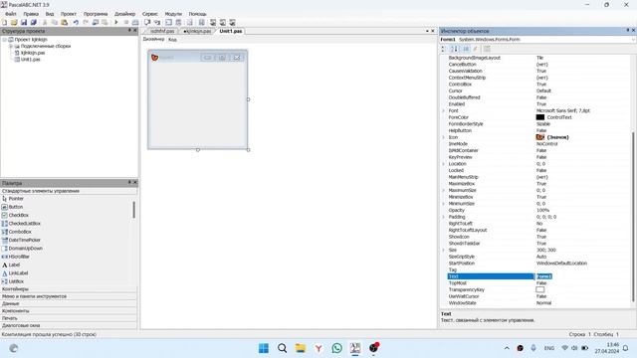Open the Вид menu
The image size is (637, 358).
[x=50, y=14]
